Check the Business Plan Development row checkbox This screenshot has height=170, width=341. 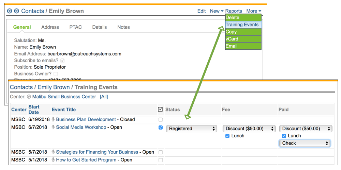[x=161, y=120]
